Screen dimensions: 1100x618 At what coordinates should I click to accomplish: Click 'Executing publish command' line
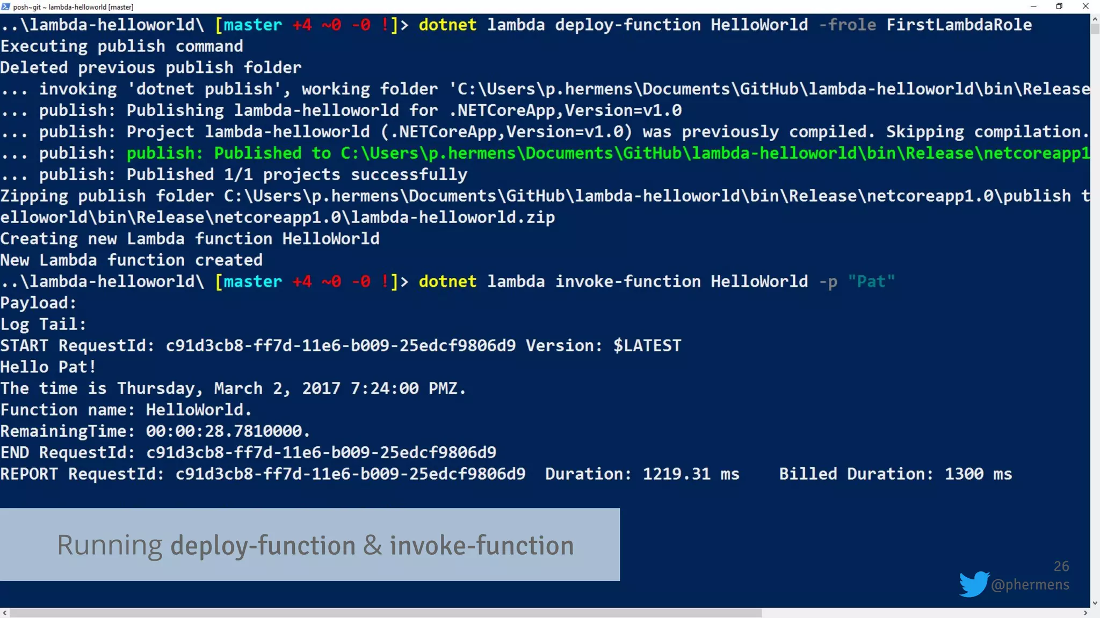[x=122, y=46]
